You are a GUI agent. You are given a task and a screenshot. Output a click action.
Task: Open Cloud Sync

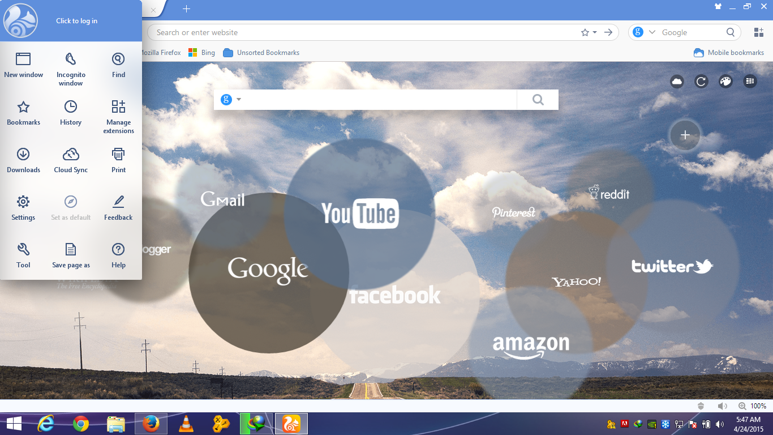(71, 160)
